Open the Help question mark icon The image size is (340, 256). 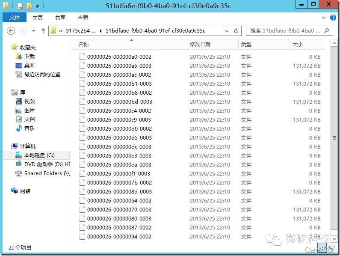pyautogui.click(x=333, y=18)
